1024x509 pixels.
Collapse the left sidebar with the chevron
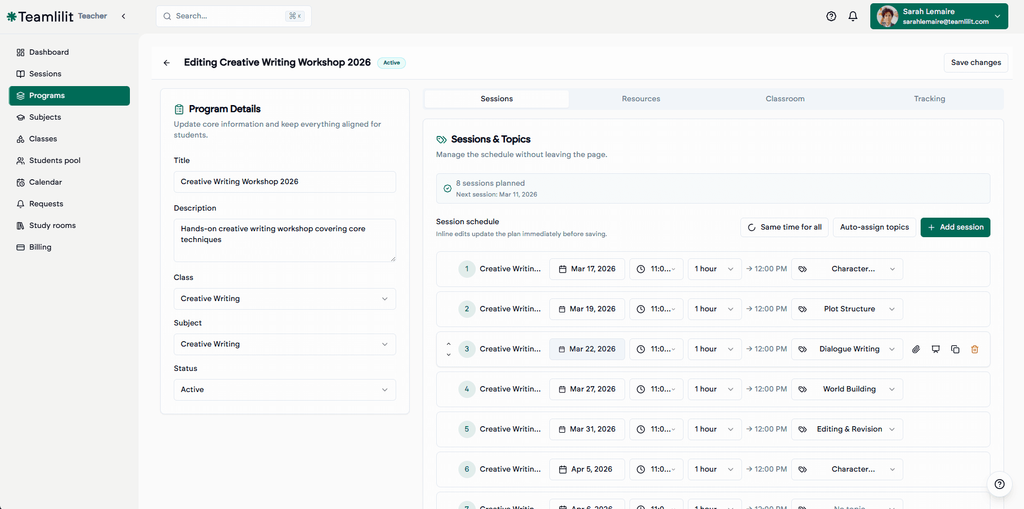[123, 16]
